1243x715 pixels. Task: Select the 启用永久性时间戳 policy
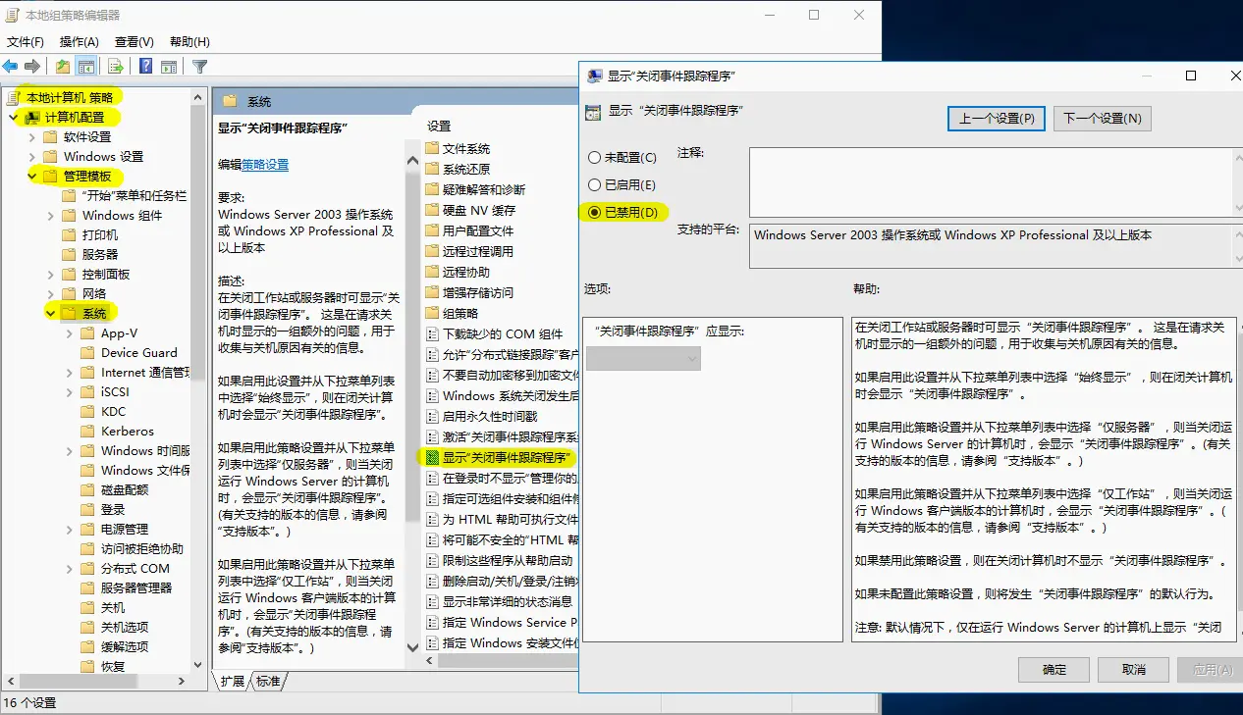coord(490,416)
